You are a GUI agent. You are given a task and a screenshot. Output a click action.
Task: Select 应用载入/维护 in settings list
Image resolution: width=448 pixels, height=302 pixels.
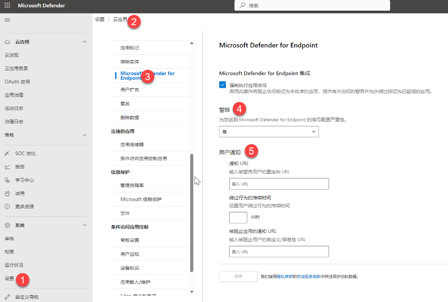135,282
